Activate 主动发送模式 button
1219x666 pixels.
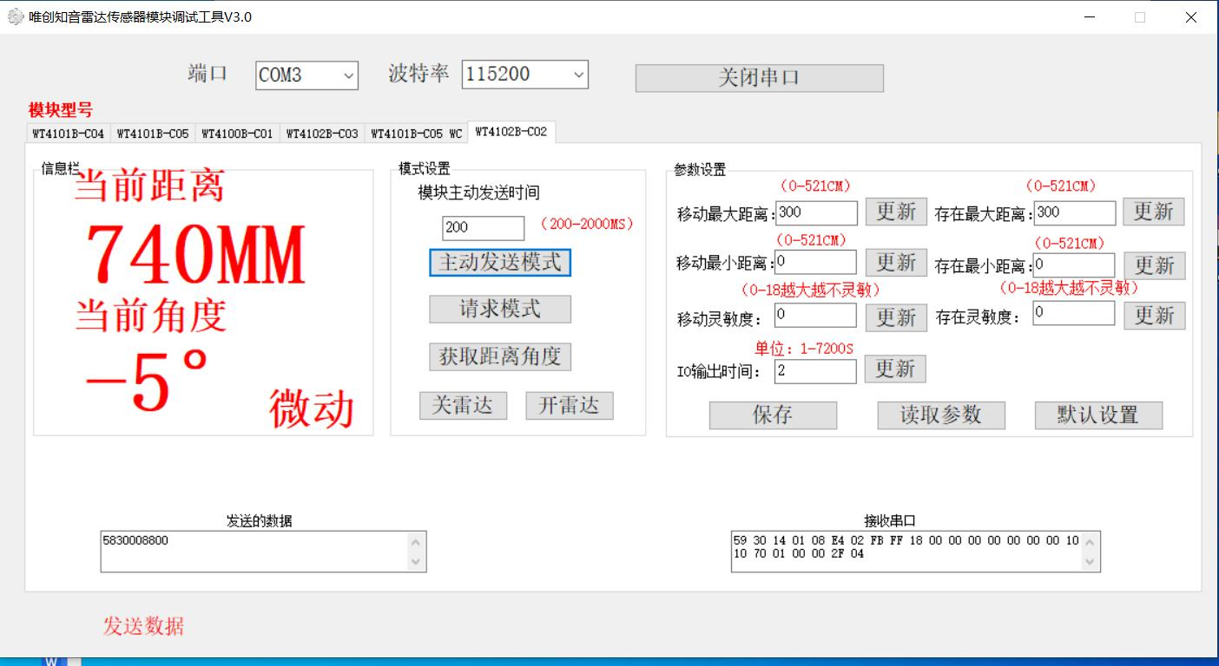point(499,263)
